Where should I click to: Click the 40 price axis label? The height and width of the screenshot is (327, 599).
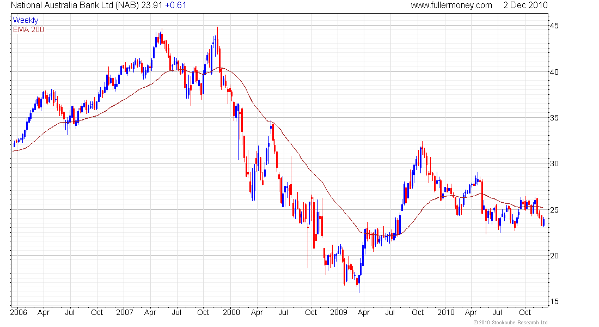[x=554, y=72]
